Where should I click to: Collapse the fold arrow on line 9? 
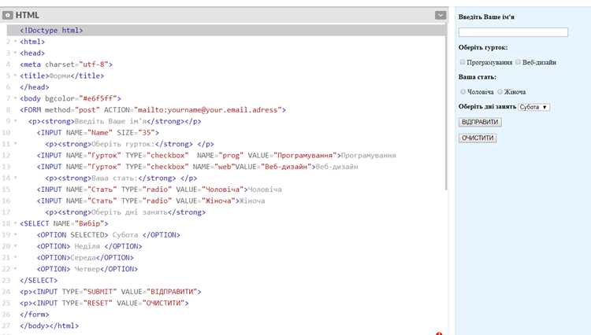16,121
